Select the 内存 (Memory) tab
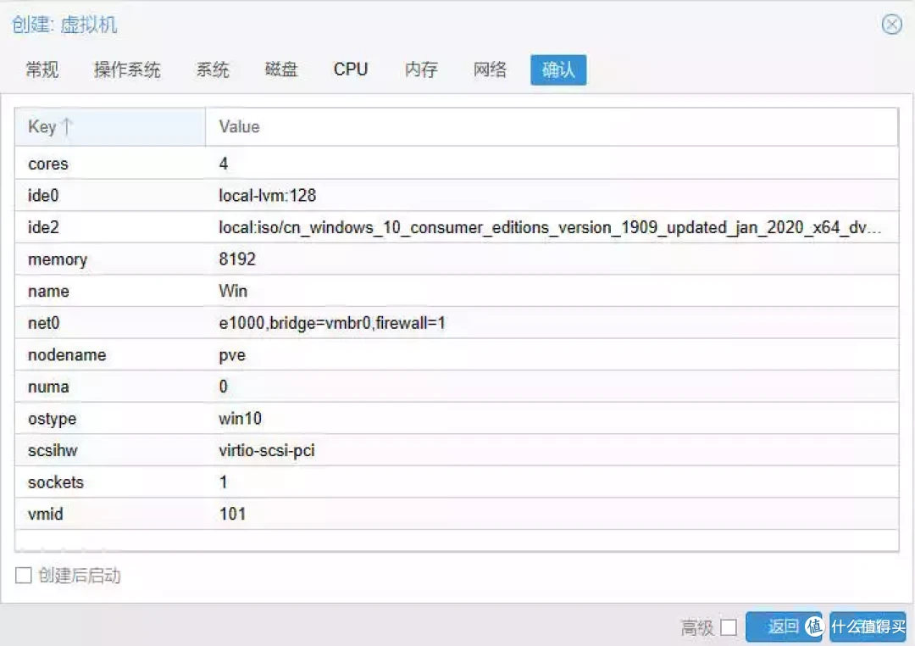This screenshot has height=646, width=915. pos(419,70)
